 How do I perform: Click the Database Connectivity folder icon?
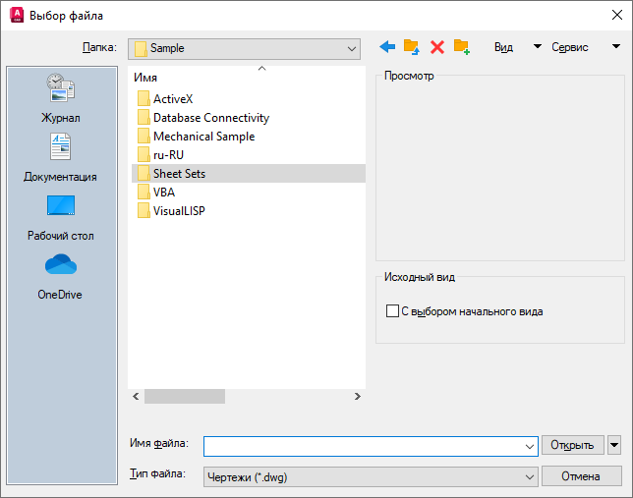pos(144,117)
